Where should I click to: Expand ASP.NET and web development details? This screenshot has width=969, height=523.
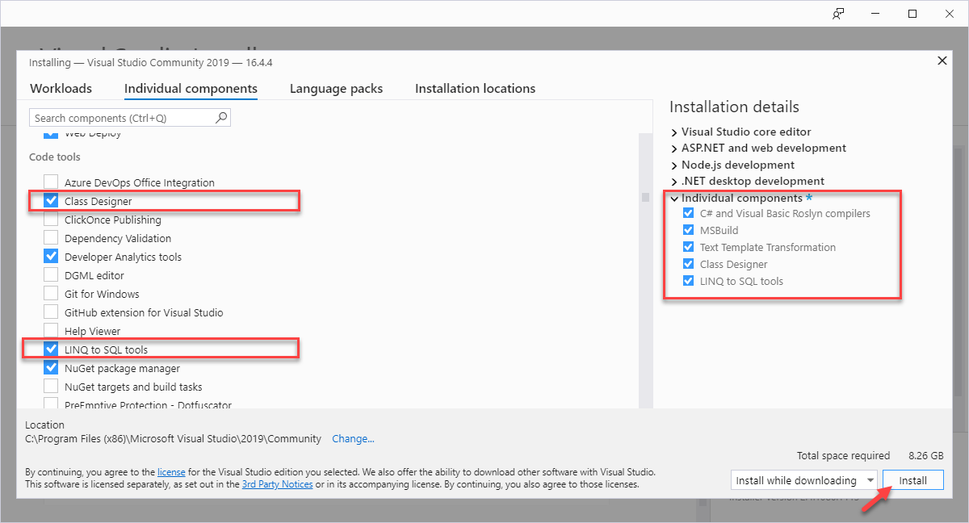675,149
